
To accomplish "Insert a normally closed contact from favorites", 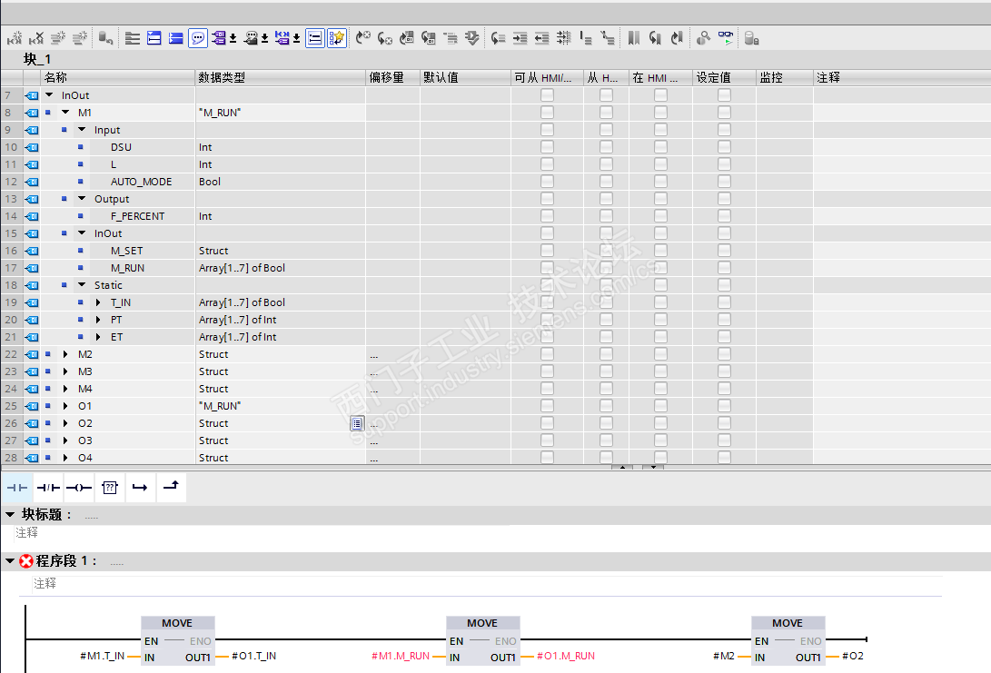I will (48, 488).
